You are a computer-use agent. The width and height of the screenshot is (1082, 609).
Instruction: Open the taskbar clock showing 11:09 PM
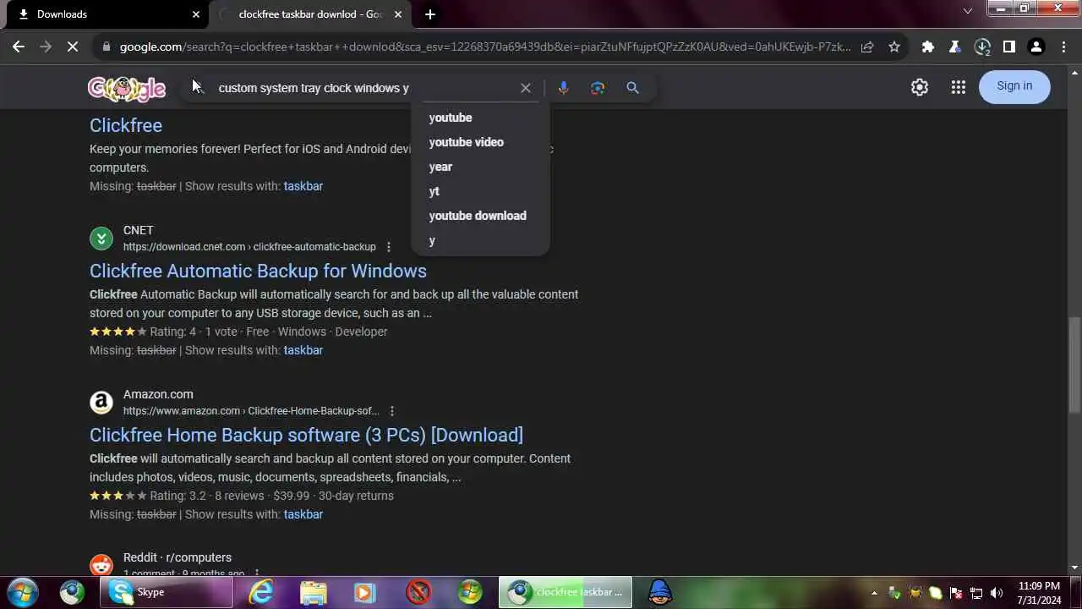(1039, 593)
